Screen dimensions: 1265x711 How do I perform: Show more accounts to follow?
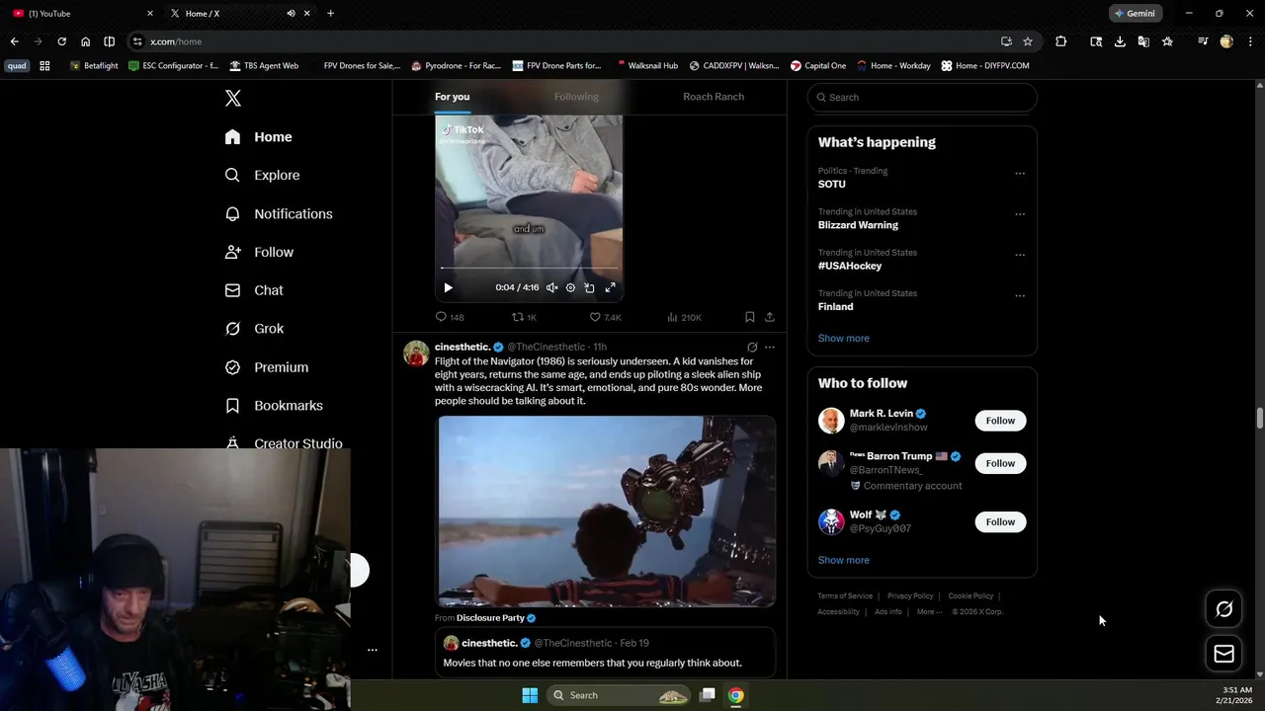point(843,560)
